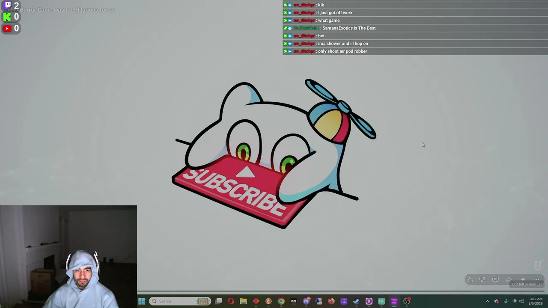548x308 pixels.
Task: Expand the hidden system tray icons
Action: tap(487, 301)
